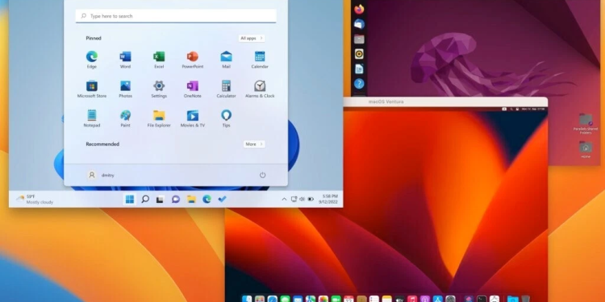
Task: Click the network icon in system tray
Action: [x=294, y=199]
